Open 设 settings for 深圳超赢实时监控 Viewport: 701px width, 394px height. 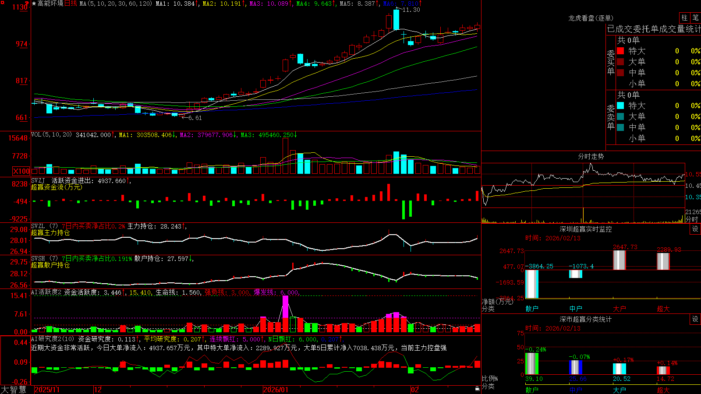(695, 229)
